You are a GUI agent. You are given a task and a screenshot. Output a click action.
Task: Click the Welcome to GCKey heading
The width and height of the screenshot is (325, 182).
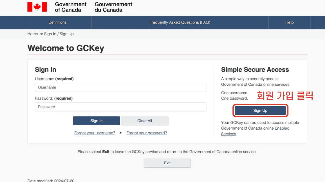[x=66, y=48]
